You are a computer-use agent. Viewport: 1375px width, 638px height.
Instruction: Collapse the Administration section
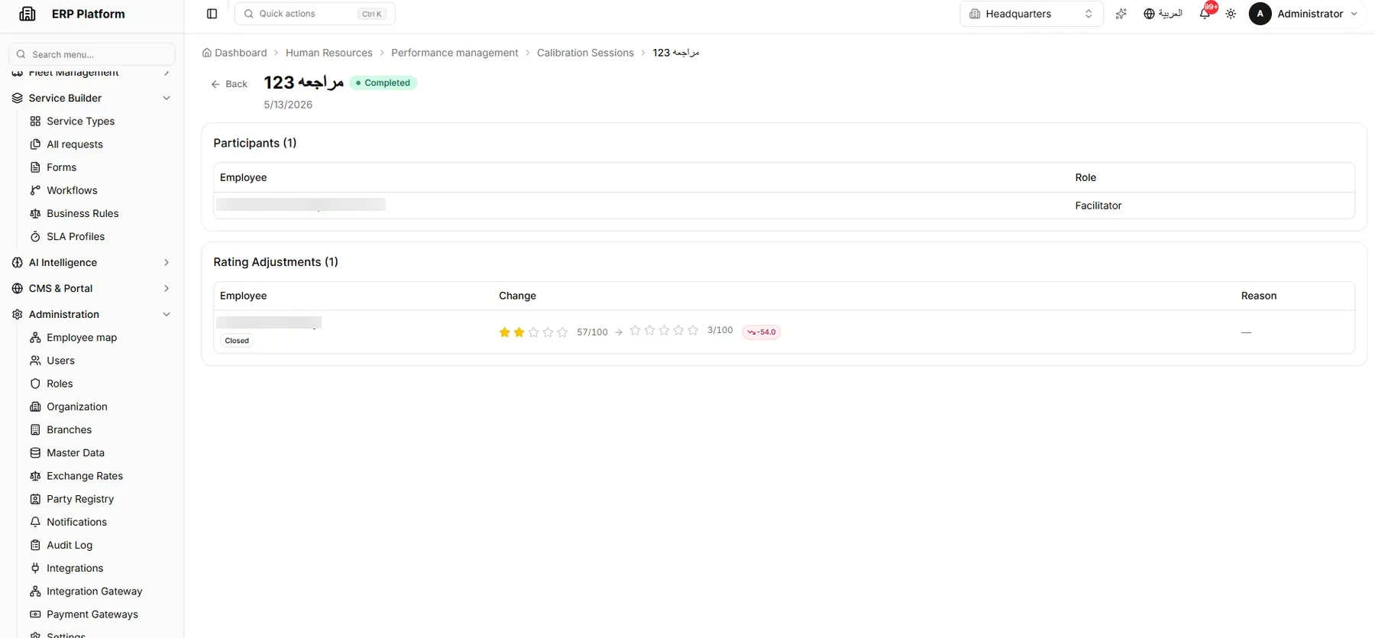click(92, 314)
